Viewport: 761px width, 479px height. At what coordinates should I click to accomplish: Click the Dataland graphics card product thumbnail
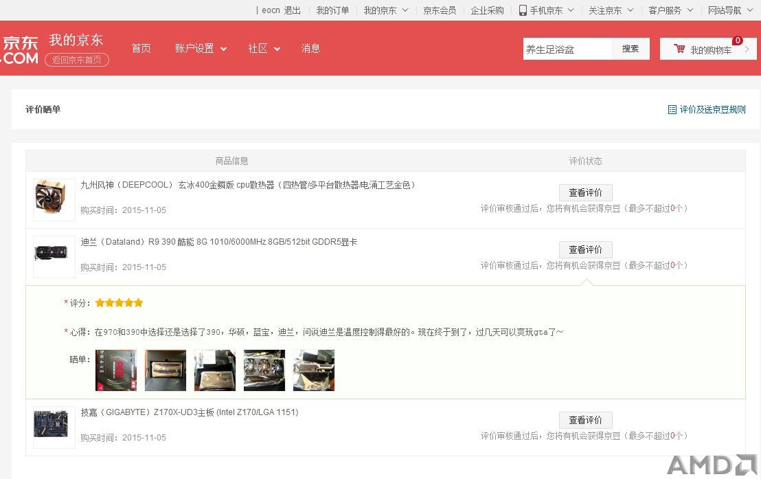click(x=54, y=256)
